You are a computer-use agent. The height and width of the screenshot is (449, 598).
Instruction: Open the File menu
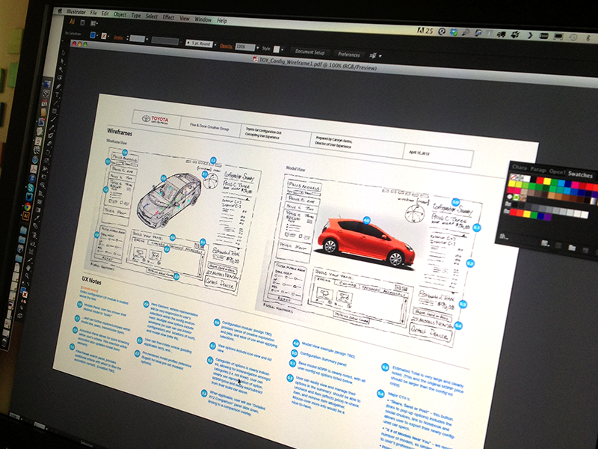pos(93,13)
